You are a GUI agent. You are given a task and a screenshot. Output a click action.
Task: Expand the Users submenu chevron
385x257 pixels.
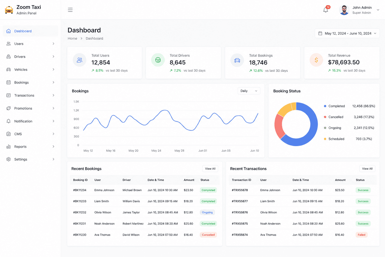click(x=53, y=44)
